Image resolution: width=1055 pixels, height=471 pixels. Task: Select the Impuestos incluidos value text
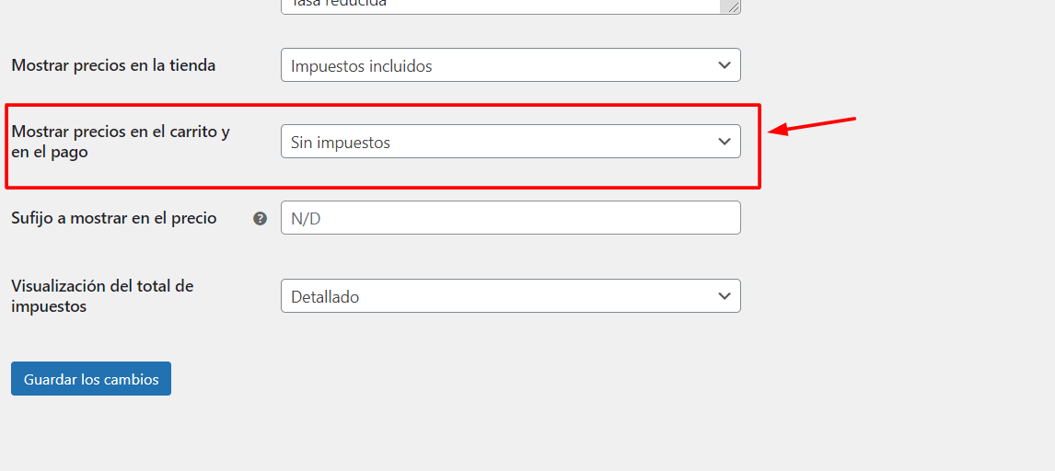coord(361,66)
